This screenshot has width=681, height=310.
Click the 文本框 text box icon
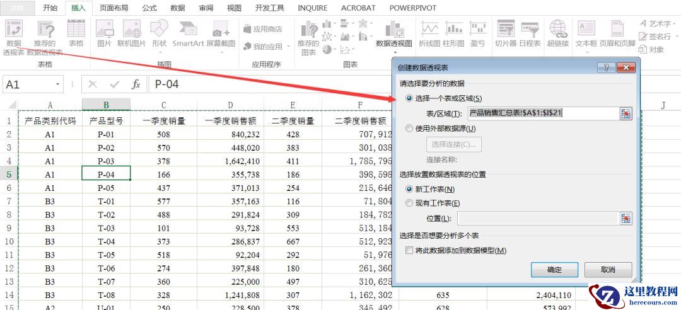pos(586,28)
